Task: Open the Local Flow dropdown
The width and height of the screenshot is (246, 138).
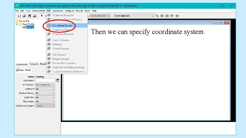Action: tap(45, 97)
